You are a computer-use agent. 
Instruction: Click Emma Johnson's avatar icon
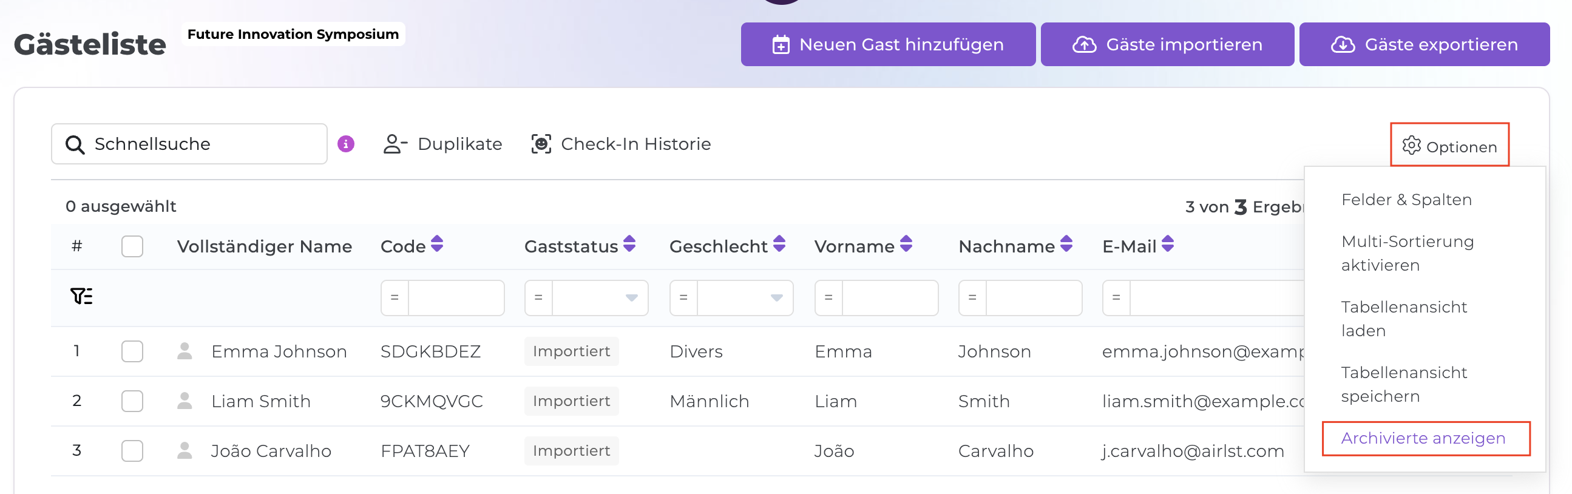point(185,351)
